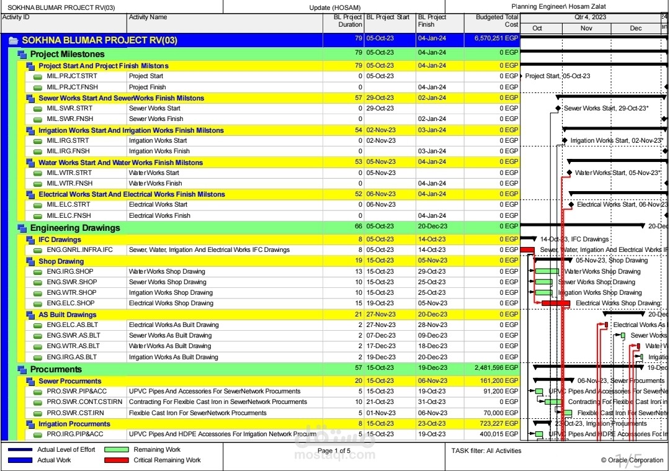
Task: Click the Activity ID column header
Action: coord(64,23)
